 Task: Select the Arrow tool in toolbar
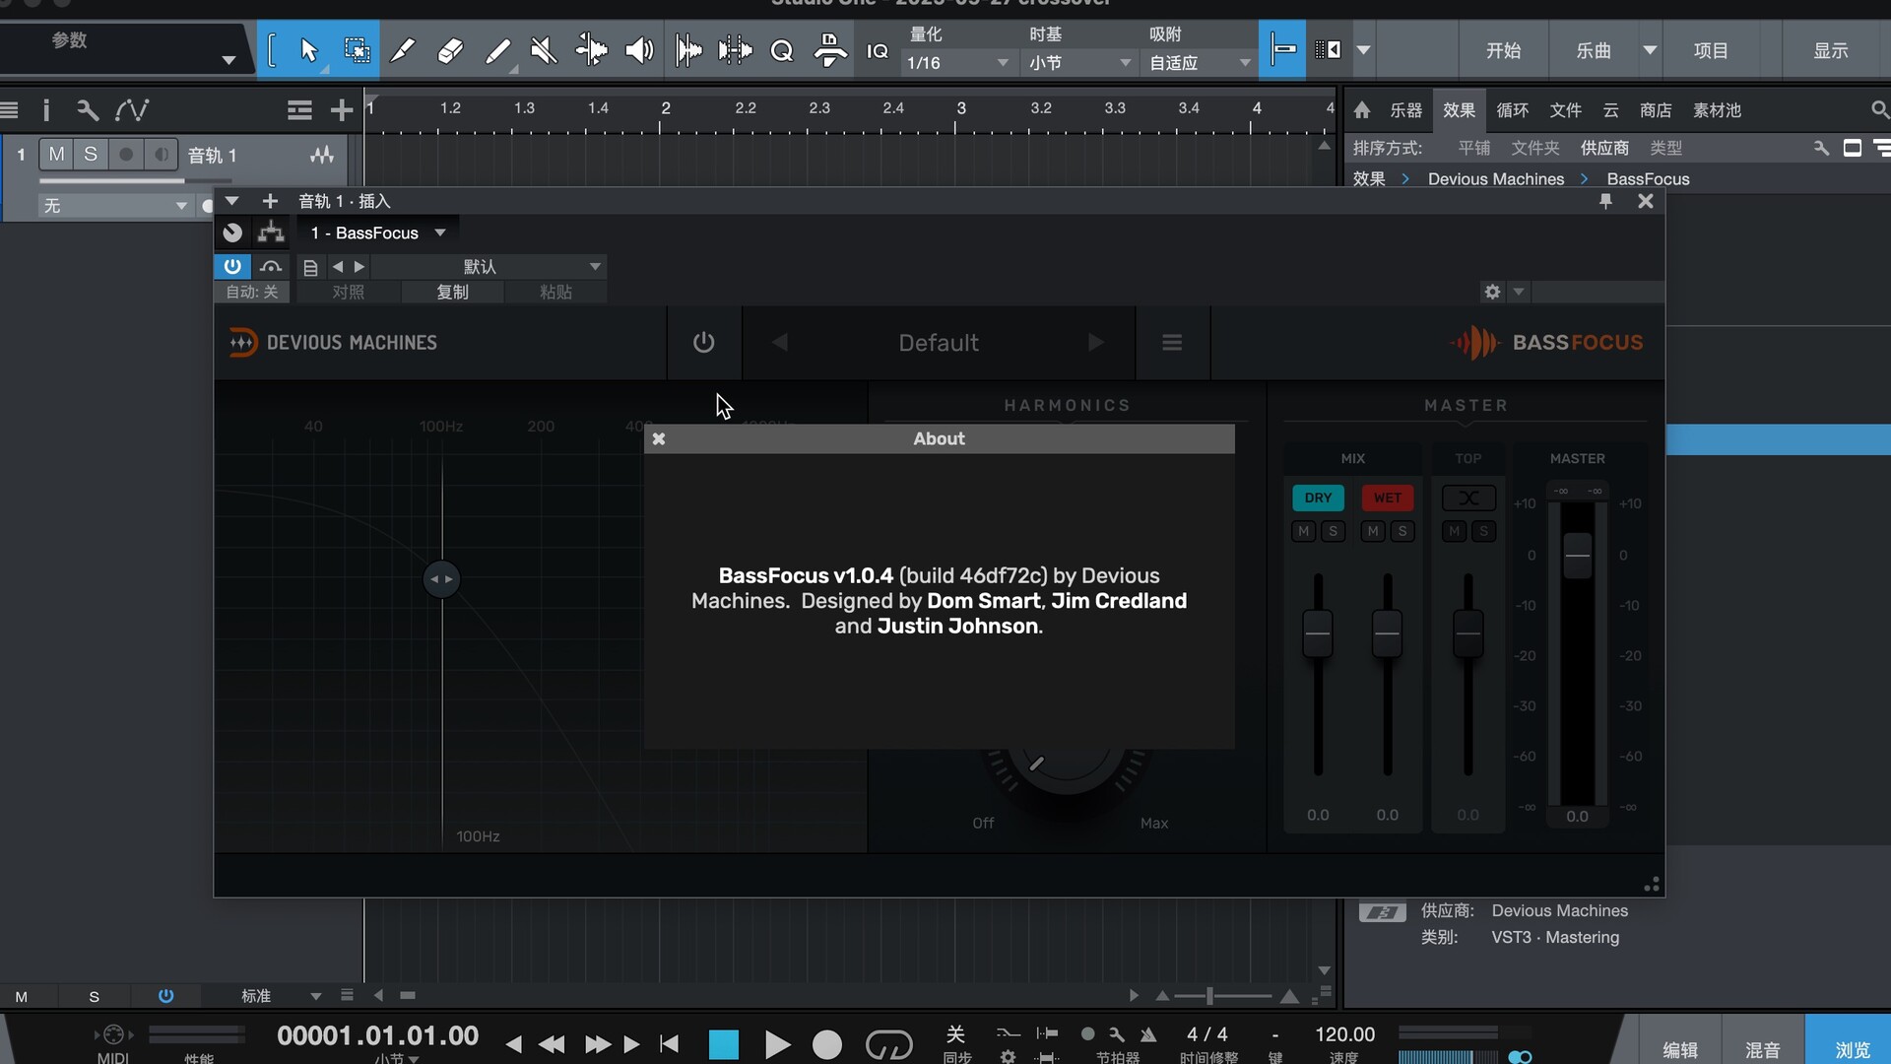pos(308,50)
